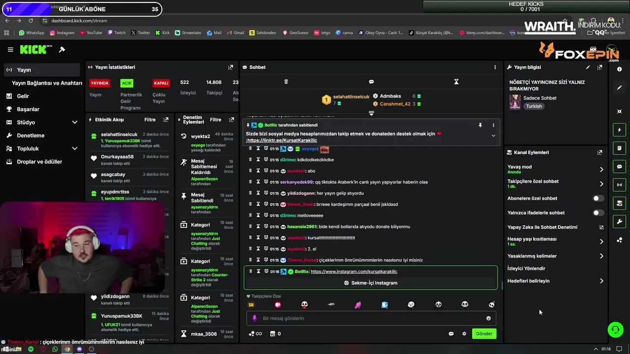This screenshot has width=630, height=354.
Task: Pop out the Kanal Eylemleri panel
Action: tap(599, 152)
